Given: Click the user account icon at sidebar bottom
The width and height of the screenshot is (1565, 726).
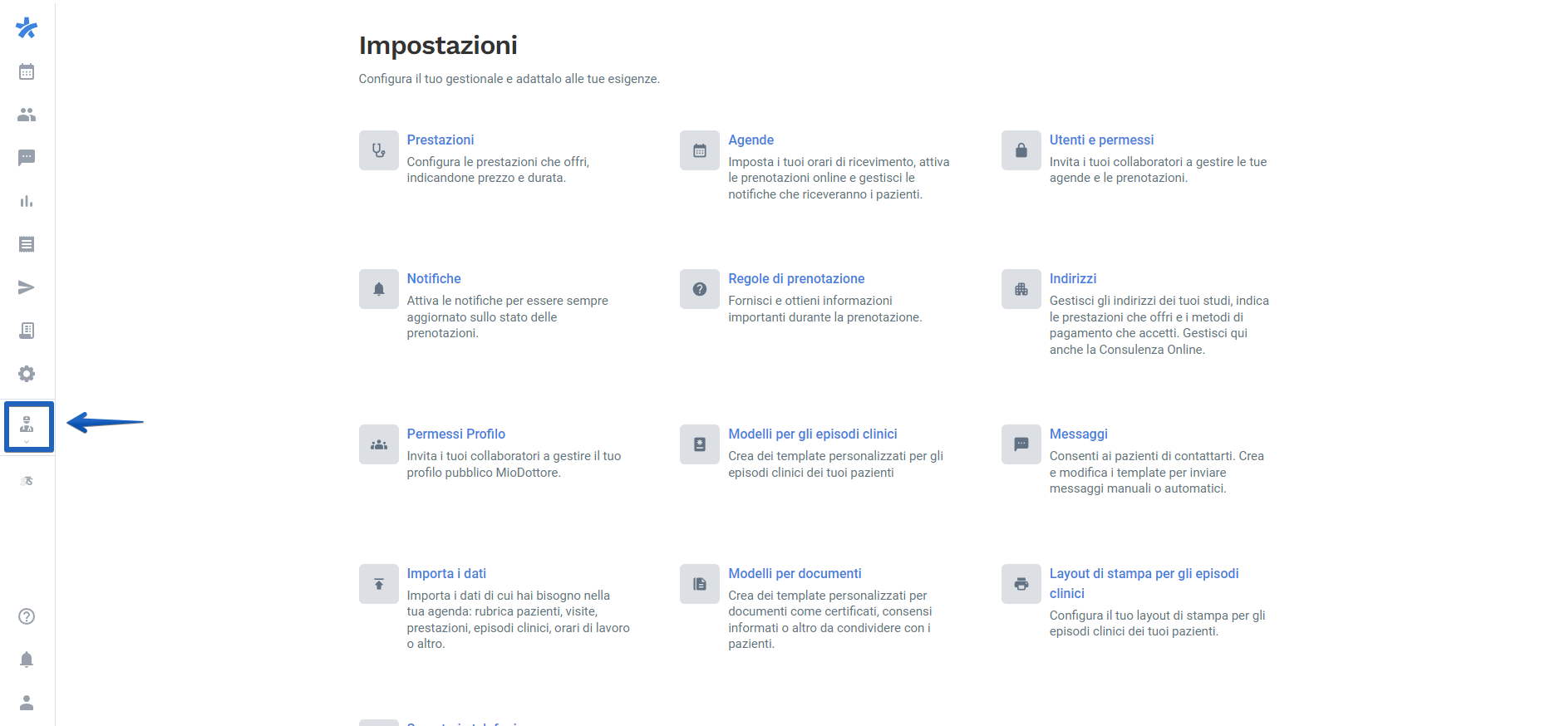Looking at the screenshot, I should 27,703.
